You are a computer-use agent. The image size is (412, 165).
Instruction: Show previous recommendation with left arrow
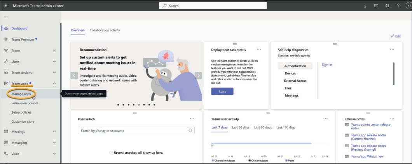(74, 76)
